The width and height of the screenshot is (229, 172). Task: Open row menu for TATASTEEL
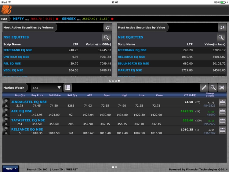coord(223,121)
